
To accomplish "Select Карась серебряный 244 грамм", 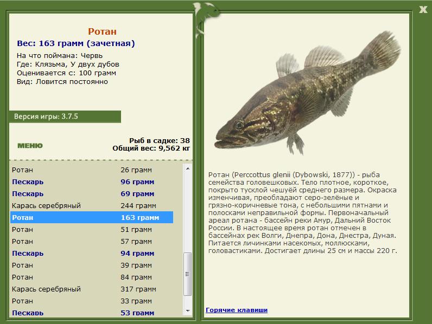I will pyautogui.click(x=91, y=206).
